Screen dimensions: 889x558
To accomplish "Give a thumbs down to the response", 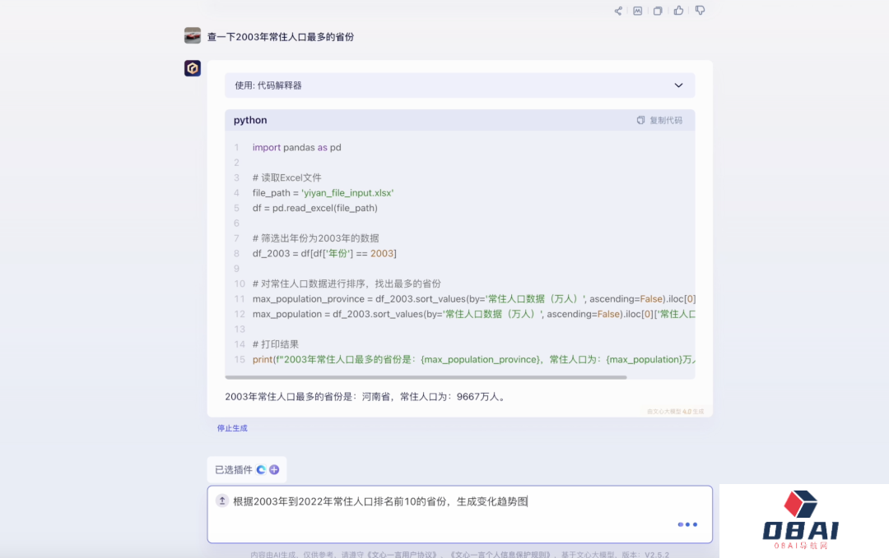I will point(700,11).
